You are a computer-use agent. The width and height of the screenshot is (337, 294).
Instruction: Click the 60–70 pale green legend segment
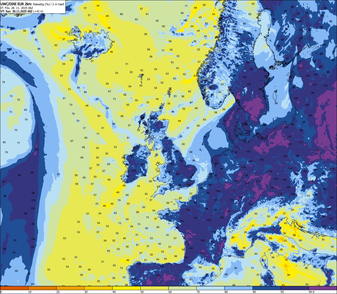(x=182, y=288)
